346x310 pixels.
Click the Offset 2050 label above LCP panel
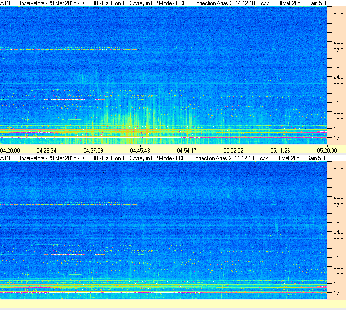(x=289, y=158)
